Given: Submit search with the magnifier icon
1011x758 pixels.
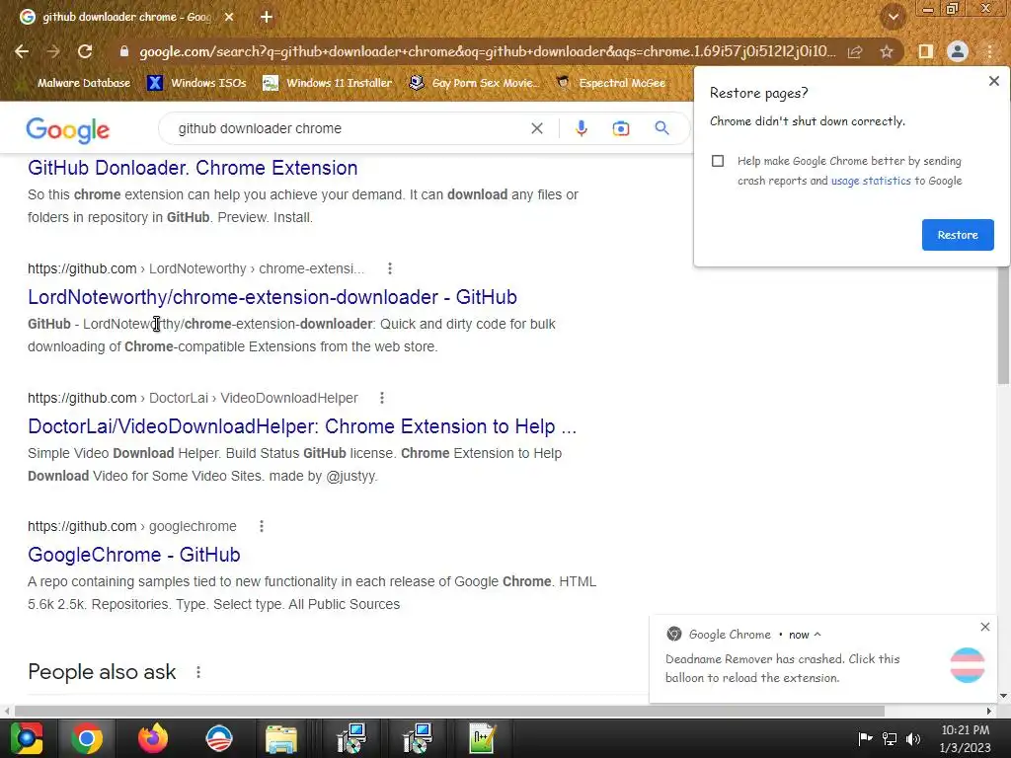Looking at the screenshot, I should pos(661,128).
